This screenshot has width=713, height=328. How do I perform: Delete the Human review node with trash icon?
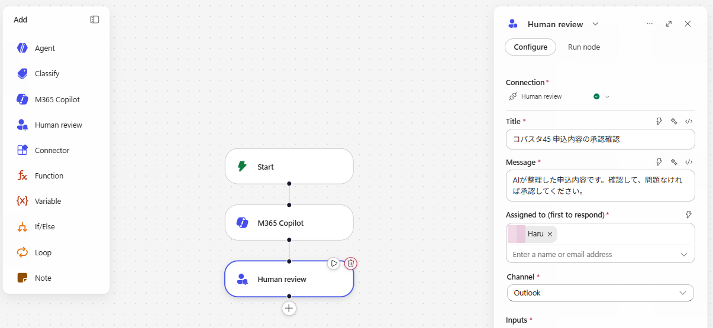pyautogui.click(x=351, y=263)
